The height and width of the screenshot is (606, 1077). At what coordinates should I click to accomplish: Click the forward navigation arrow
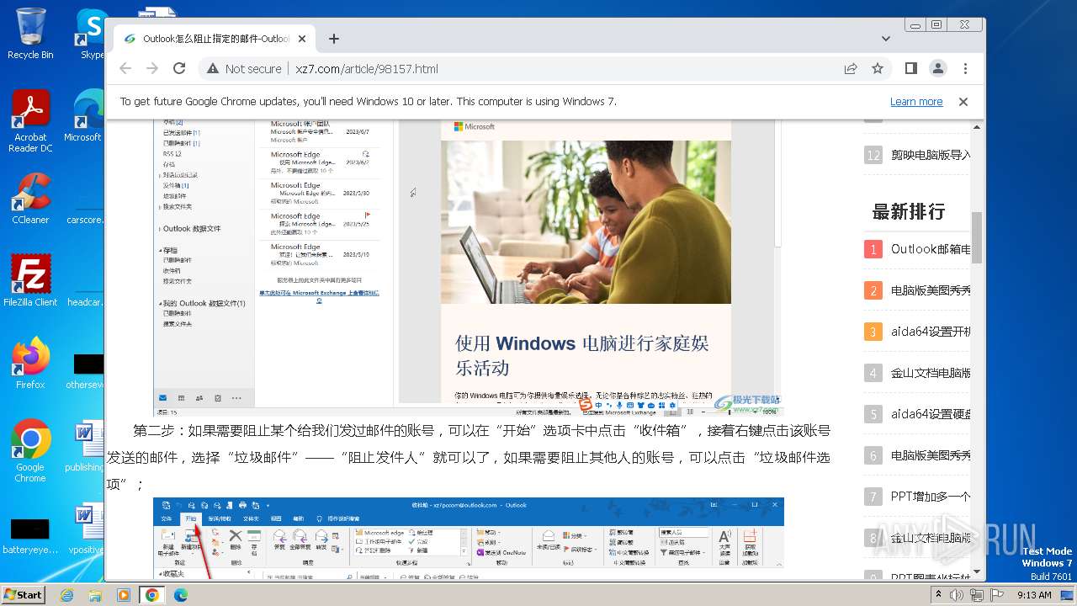pyautogui.click(x=152, y=68)
